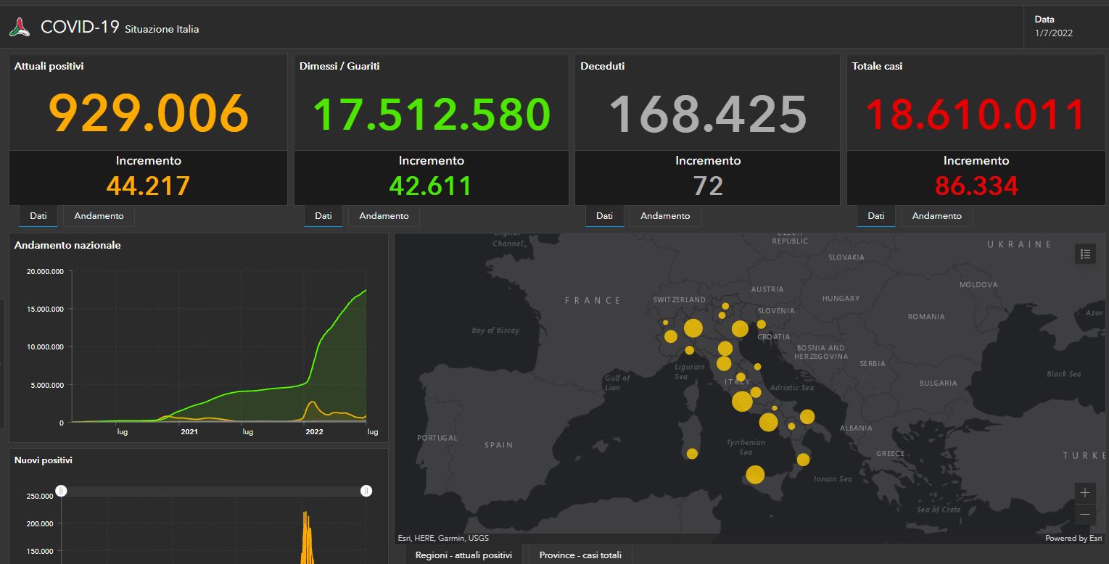Click the 20.000.000 y-axis label
This screenshot has height=564, width=1109.
tap(45, 271)
